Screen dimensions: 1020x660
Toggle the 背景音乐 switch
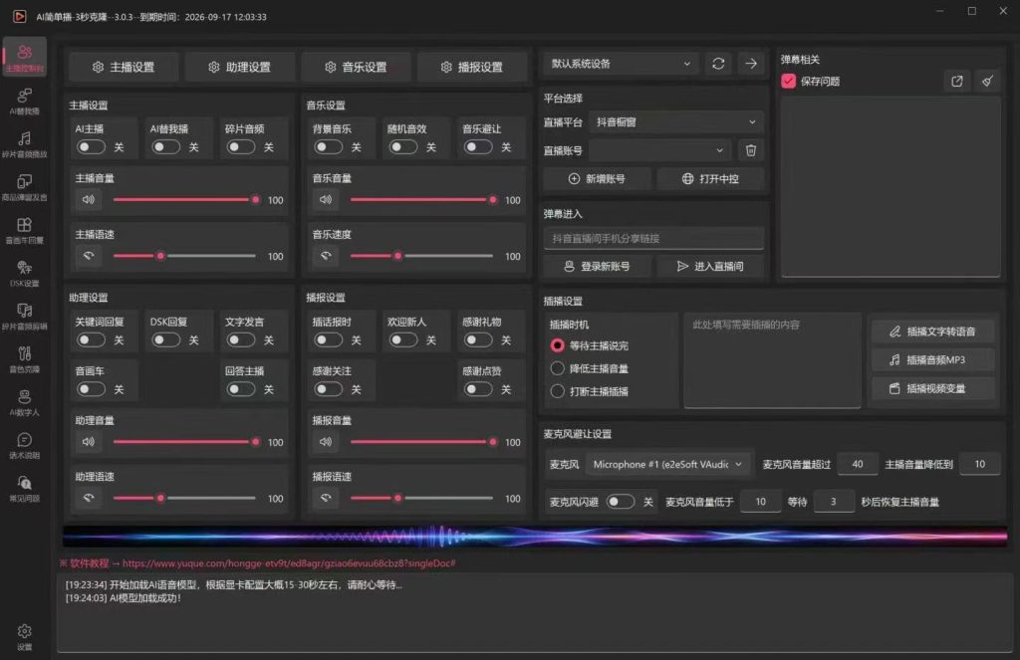(329, 147)
